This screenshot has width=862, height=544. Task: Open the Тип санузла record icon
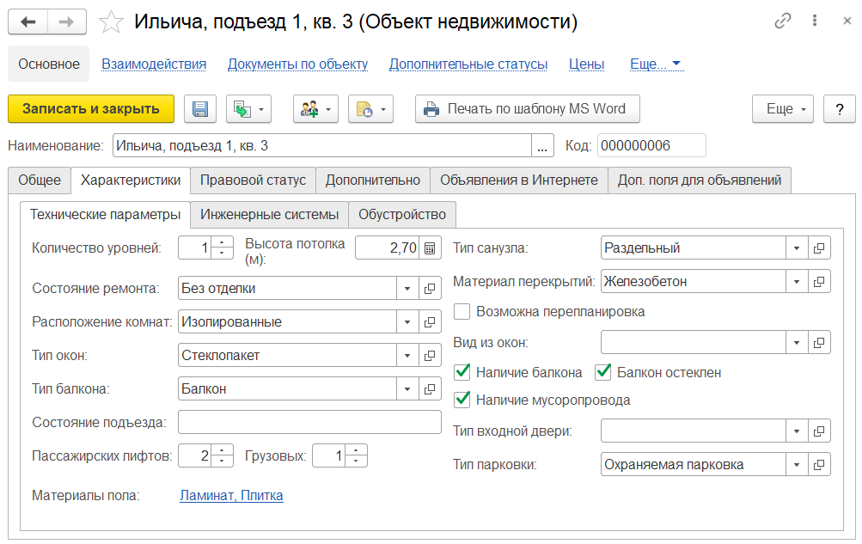coord(820,248)
